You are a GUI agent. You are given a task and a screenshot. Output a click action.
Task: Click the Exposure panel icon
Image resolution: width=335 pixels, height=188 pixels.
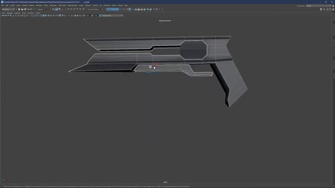point(84,16)
